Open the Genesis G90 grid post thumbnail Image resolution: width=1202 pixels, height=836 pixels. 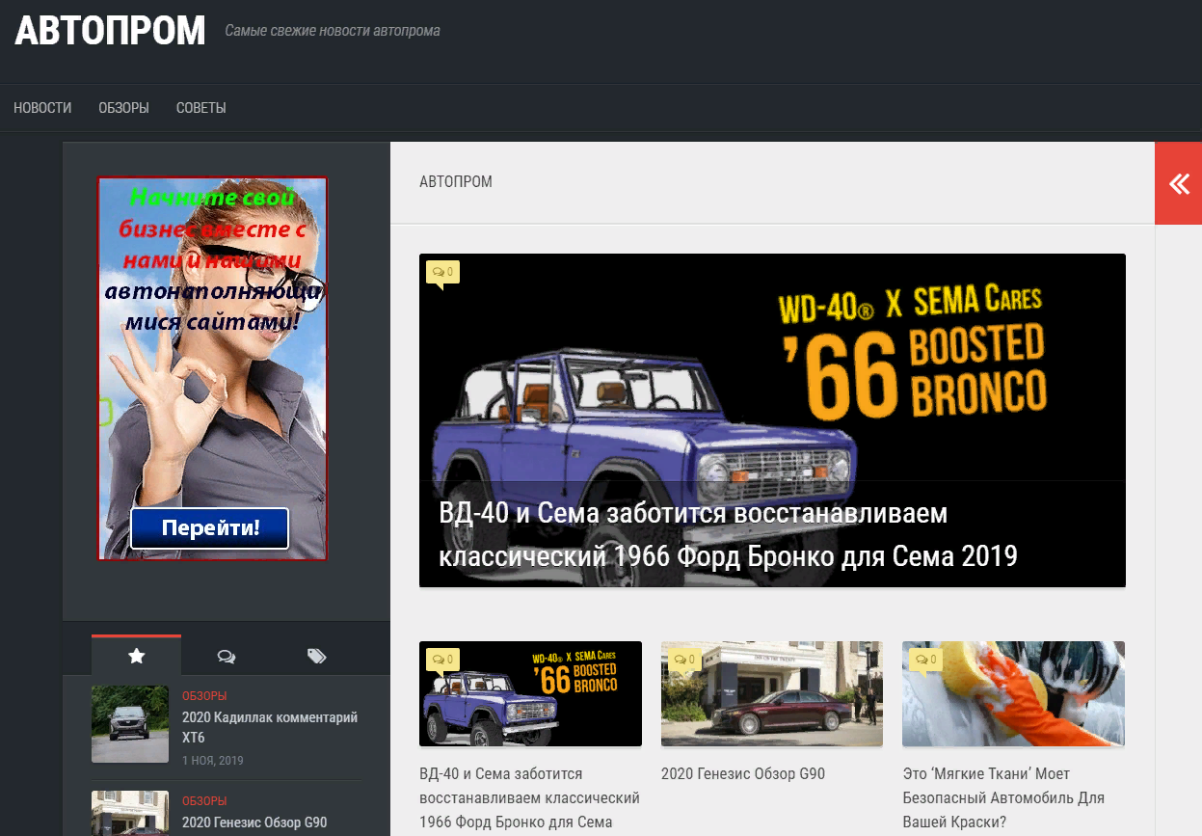(x=772, y=694)
